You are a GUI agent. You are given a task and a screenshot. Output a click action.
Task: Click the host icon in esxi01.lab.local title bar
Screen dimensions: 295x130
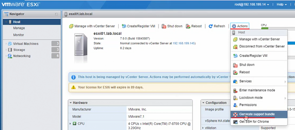pos(66,14)
